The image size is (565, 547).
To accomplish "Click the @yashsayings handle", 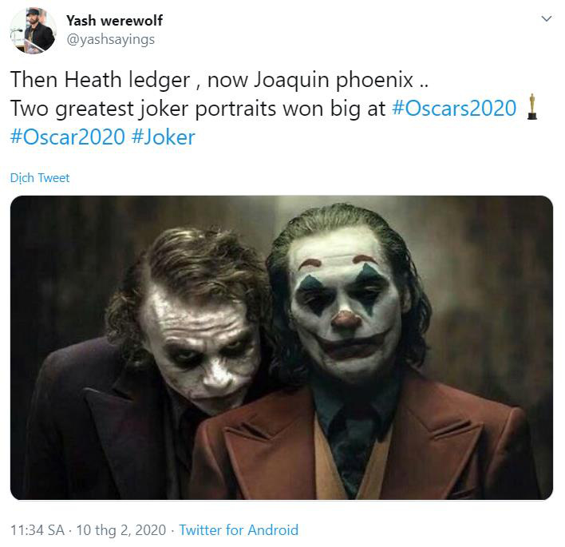I will (x=110, y=39).
